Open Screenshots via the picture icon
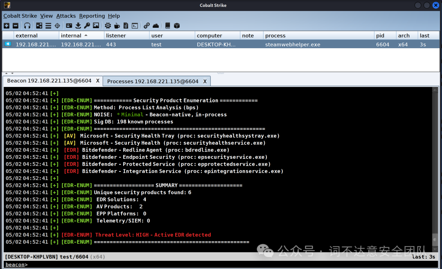 [x=96, y=26]
